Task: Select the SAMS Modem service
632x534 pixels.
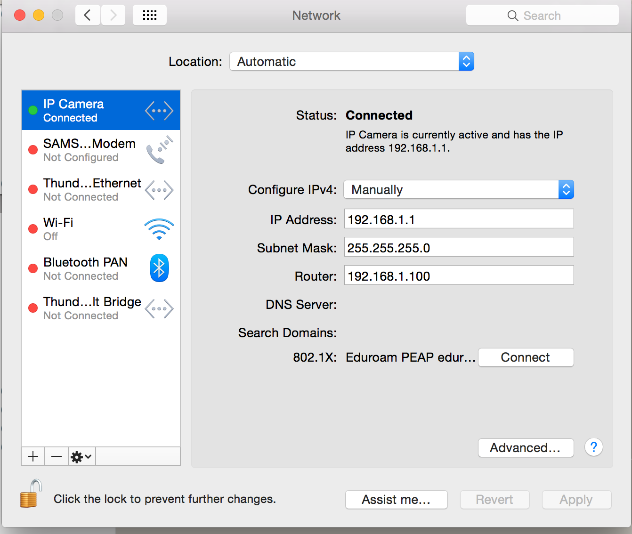Action: point(101,150)
